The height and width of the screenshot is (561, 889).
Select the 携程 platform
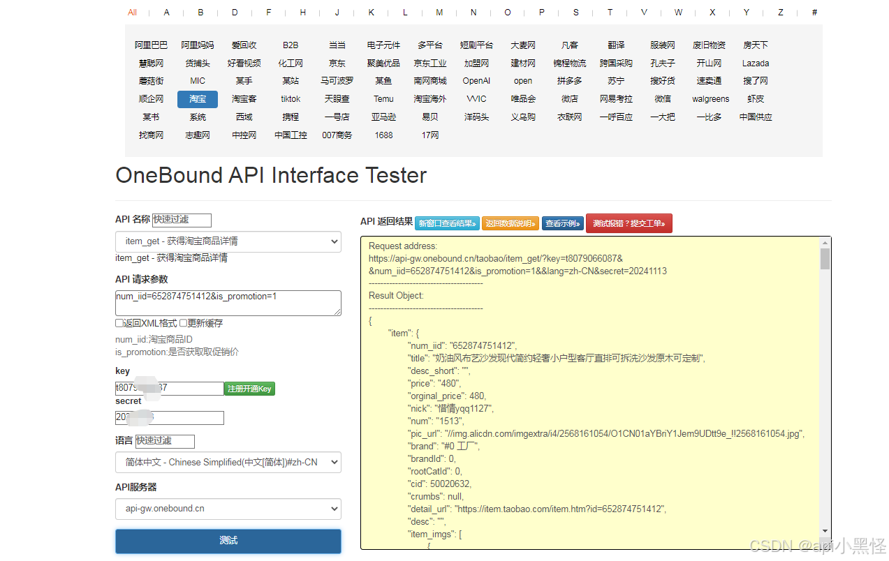coord(291,117)
